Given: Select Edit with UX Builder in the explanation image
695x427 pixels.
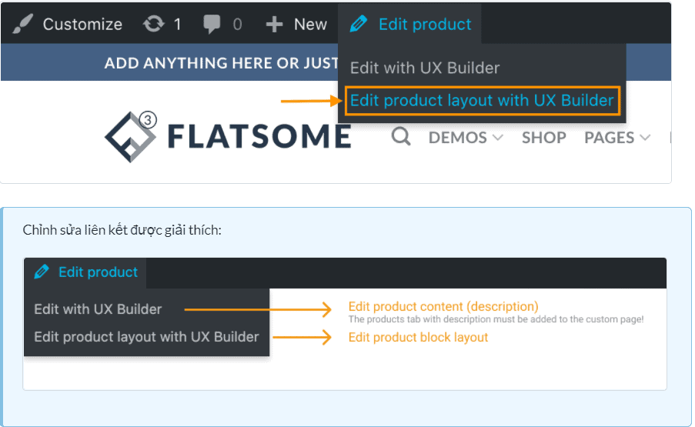Looking at the screenshot, I should click(98, 309).
